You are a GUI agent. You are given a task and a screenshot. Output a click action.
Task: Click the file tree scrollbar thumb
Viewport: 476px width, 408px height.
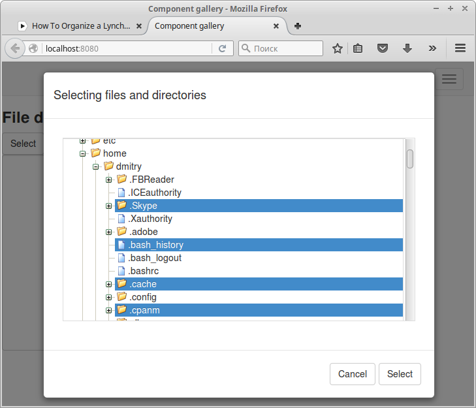(410, 159)
